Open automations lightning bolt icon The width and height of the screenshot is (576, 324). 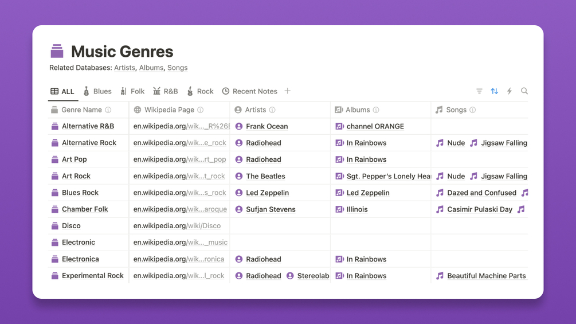click(x=509, y=91)
